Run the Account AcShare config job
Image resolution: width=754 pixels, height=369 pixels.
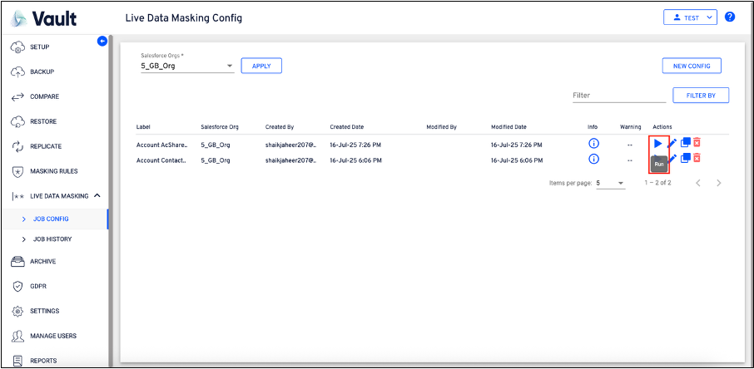(x=657, y=144)
